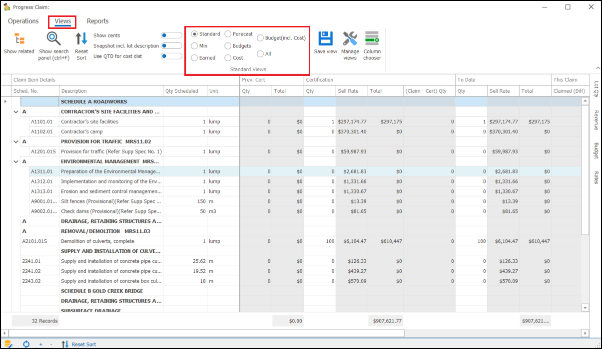Click the Check dams (Provisional) description
The width and height of the screenshot is (602, 349).
pyautogui.click(x=111, y=211)
